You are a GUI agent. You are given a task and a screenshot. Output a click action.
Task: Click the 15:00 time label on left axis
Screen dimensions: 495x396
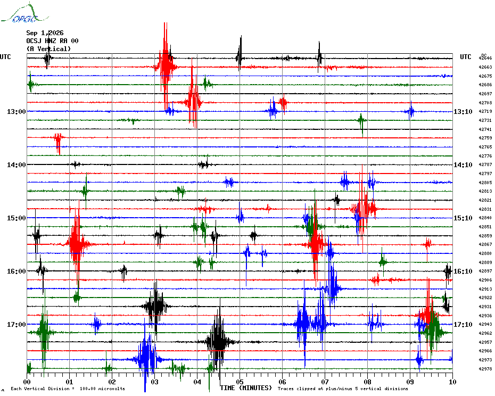coord(16,218)
